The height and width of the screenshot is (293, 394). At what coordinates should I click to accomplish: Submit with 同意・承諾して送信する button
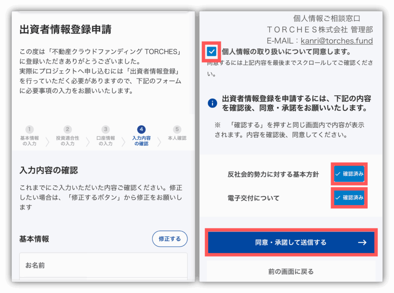click(x=291, y=242)
